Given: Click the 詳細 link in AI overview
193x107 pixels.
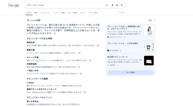Looking at the screenshot, I should (x=150, y=20).
